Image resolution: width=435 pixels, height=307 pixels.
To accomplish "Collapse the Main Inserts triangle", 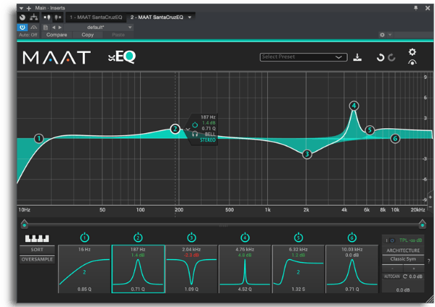I will 21,8.
